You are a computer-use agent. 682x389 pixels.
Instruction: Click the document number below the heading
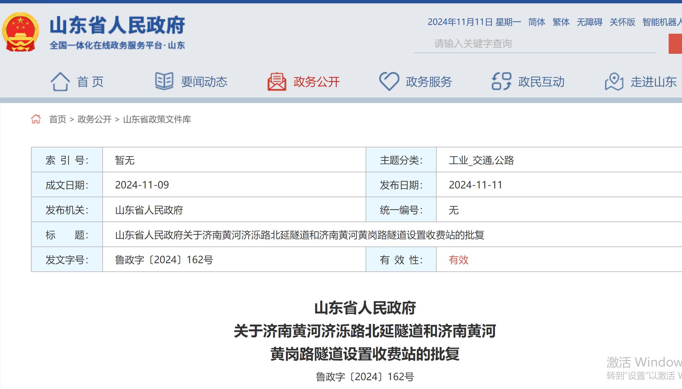click(x=365, y=377)
